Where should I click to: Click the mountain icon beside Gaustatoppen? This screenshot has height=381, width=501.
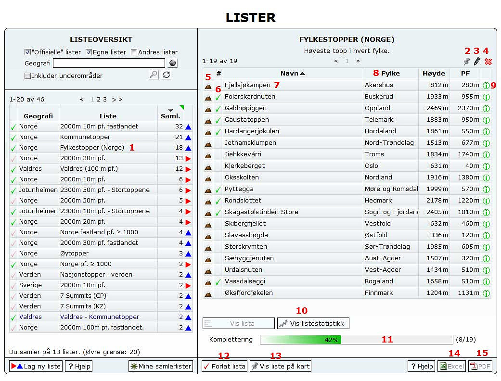pos(208,120)
